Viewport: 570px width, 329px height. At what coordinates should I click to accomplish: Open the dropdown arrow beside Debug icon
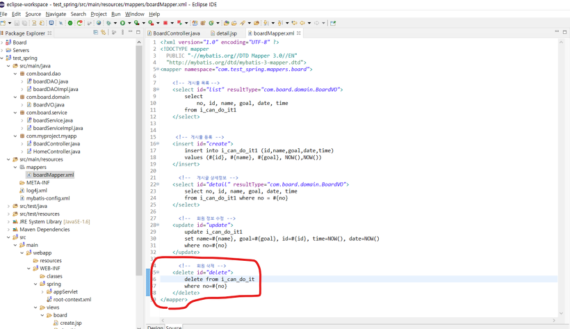click(x=115, y=23)
